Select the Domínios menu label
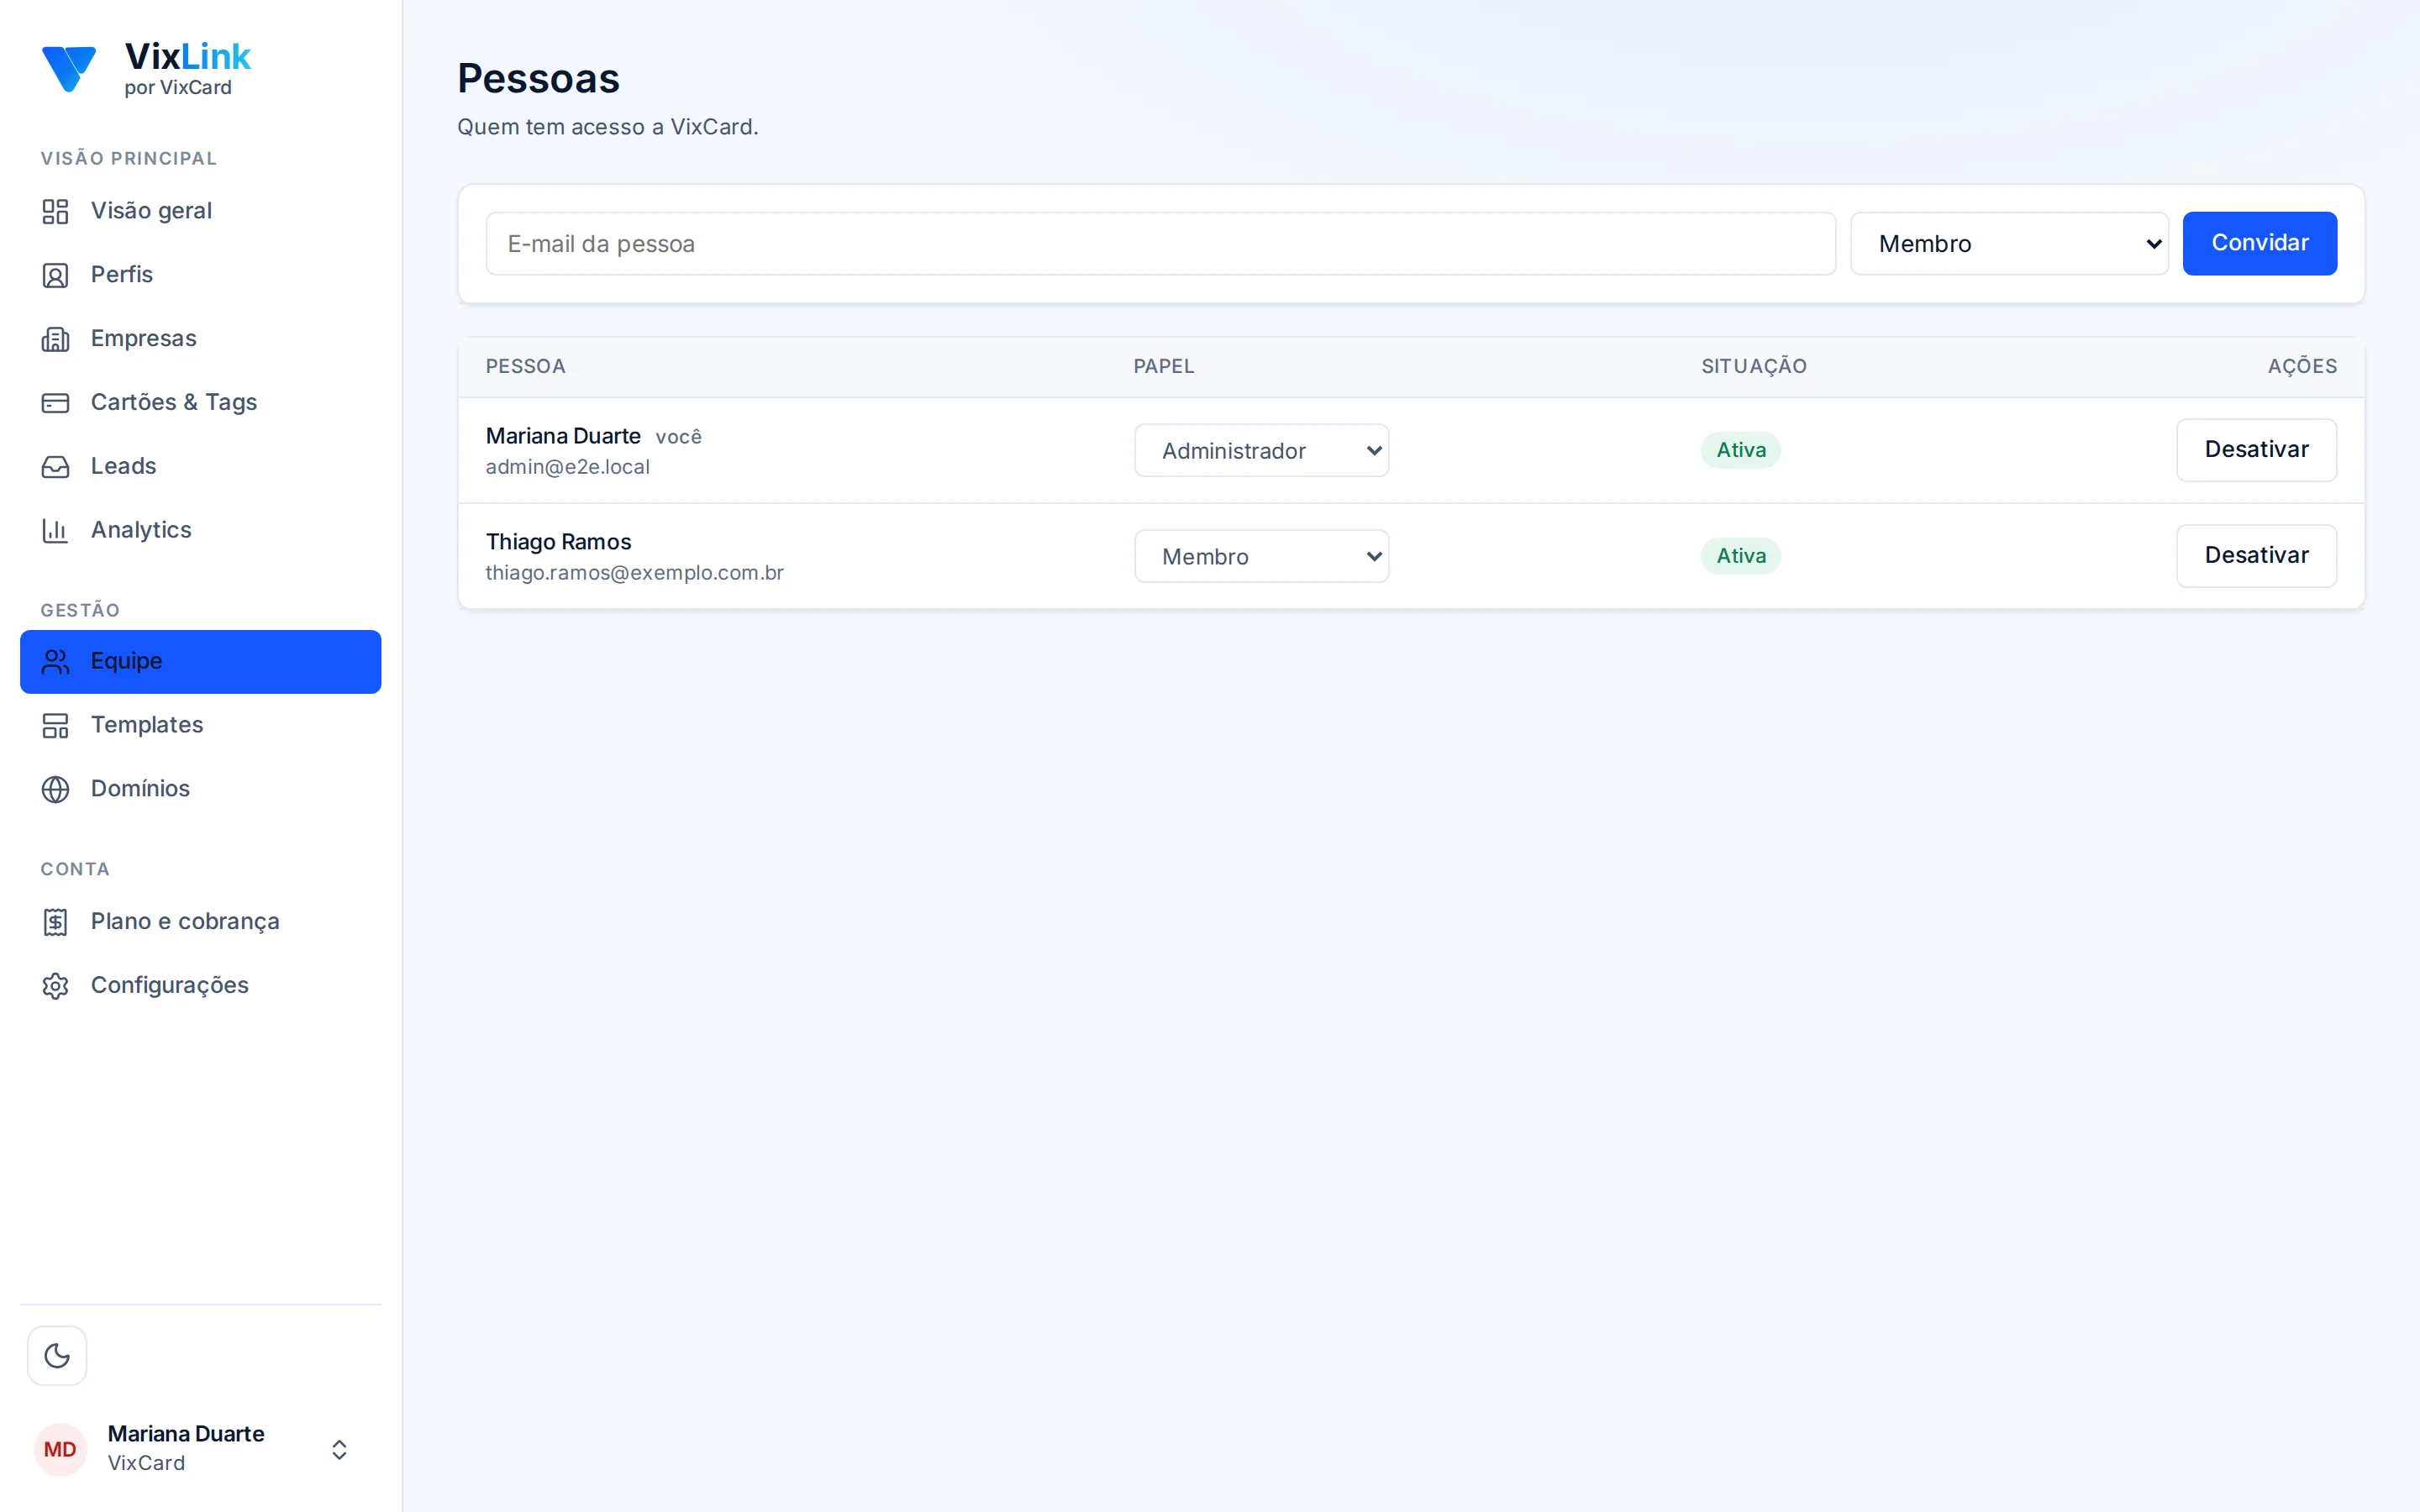2420x1512 pixels. 140,789
